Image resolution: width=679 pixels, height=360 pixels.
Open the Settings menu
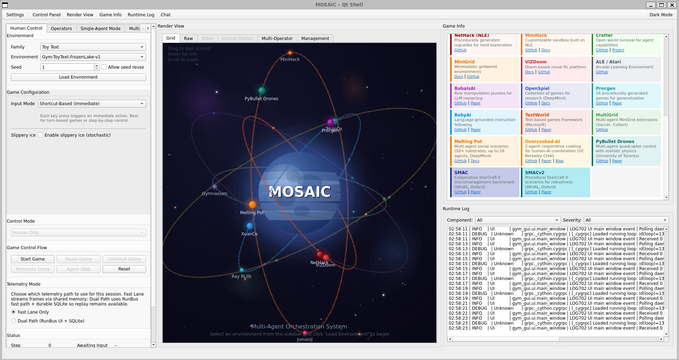15,15
